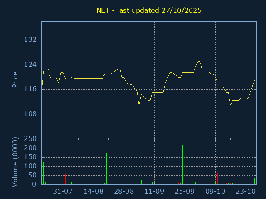This screenshot has width=266, height=199.
Task: Select the 11-09 date tick label
Action: [155, 192]
